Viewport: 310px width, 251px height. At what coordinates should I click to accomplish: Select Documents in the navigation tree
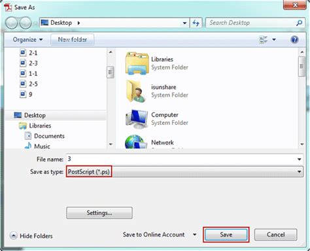click(x=49, y=136)
